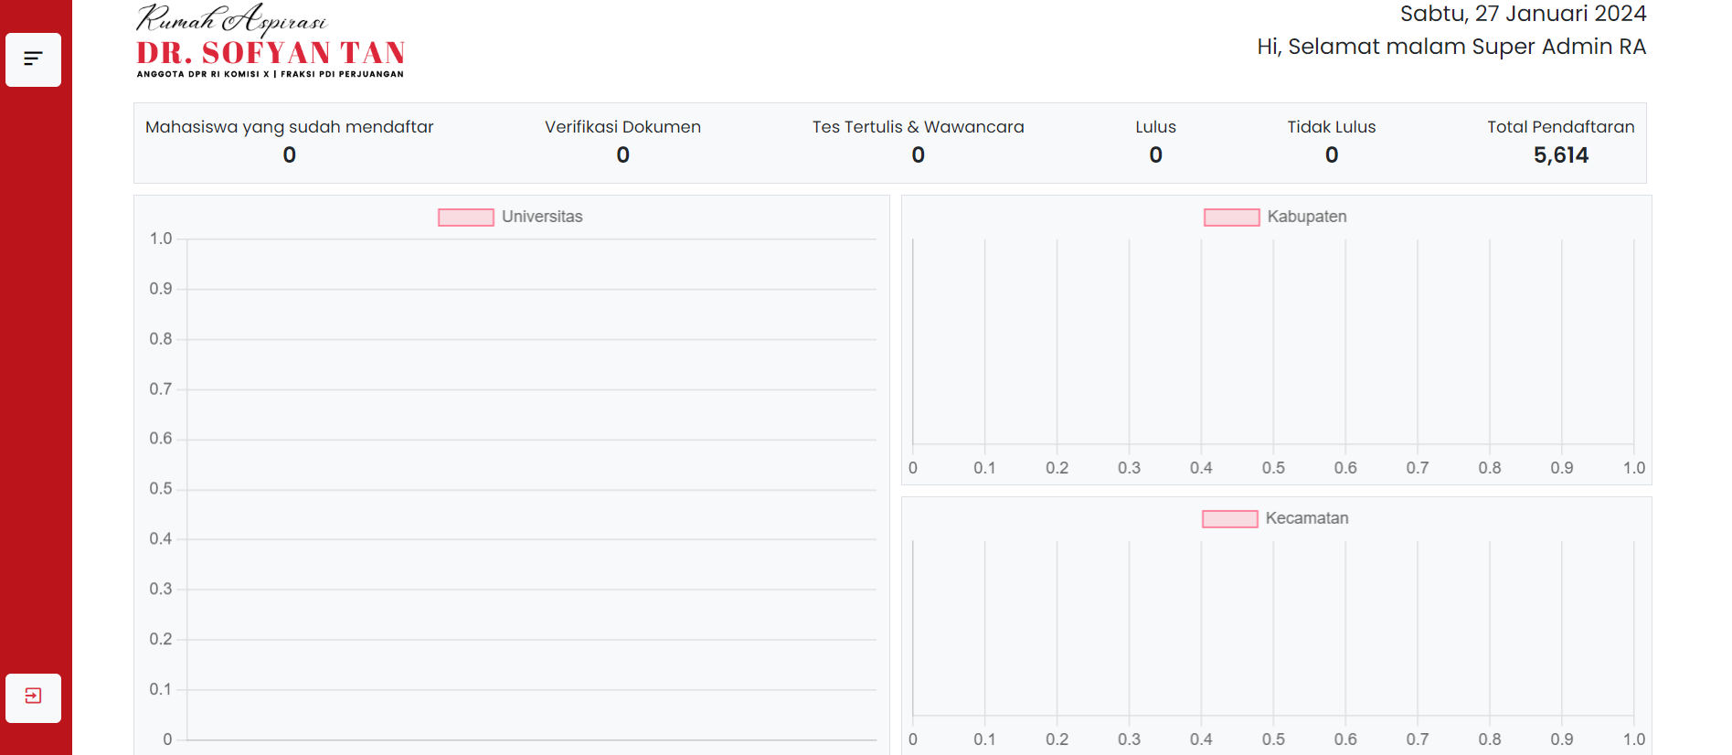Viewport: 1732px width, 755px height.
Task: Open the sidebar hamburger menu
Action: tap(33, 59)
